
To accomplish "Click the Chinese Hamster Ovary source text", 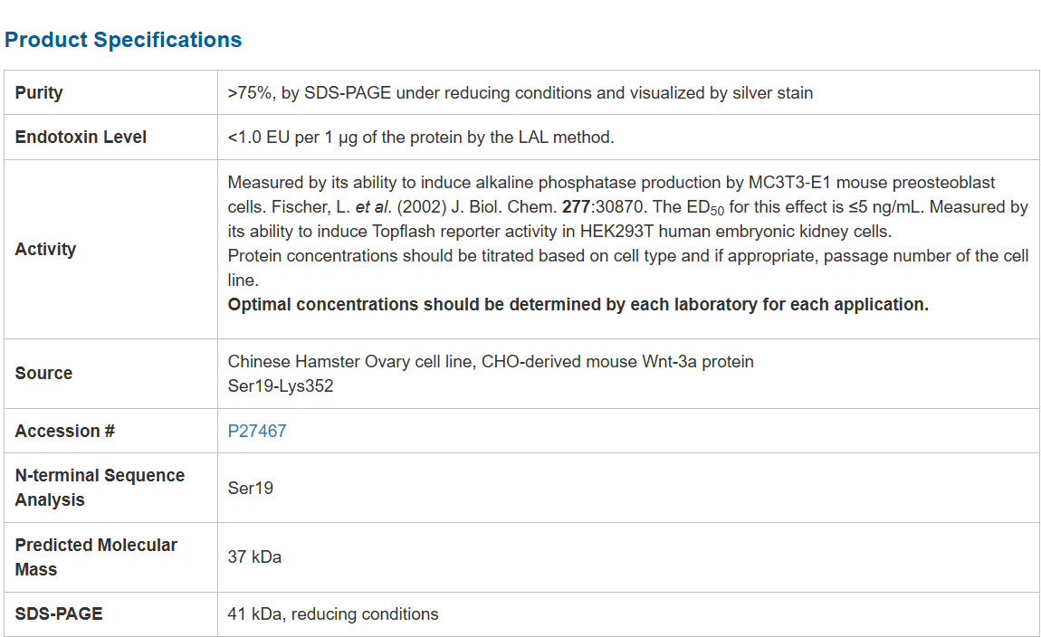I will tap(490, 361).
